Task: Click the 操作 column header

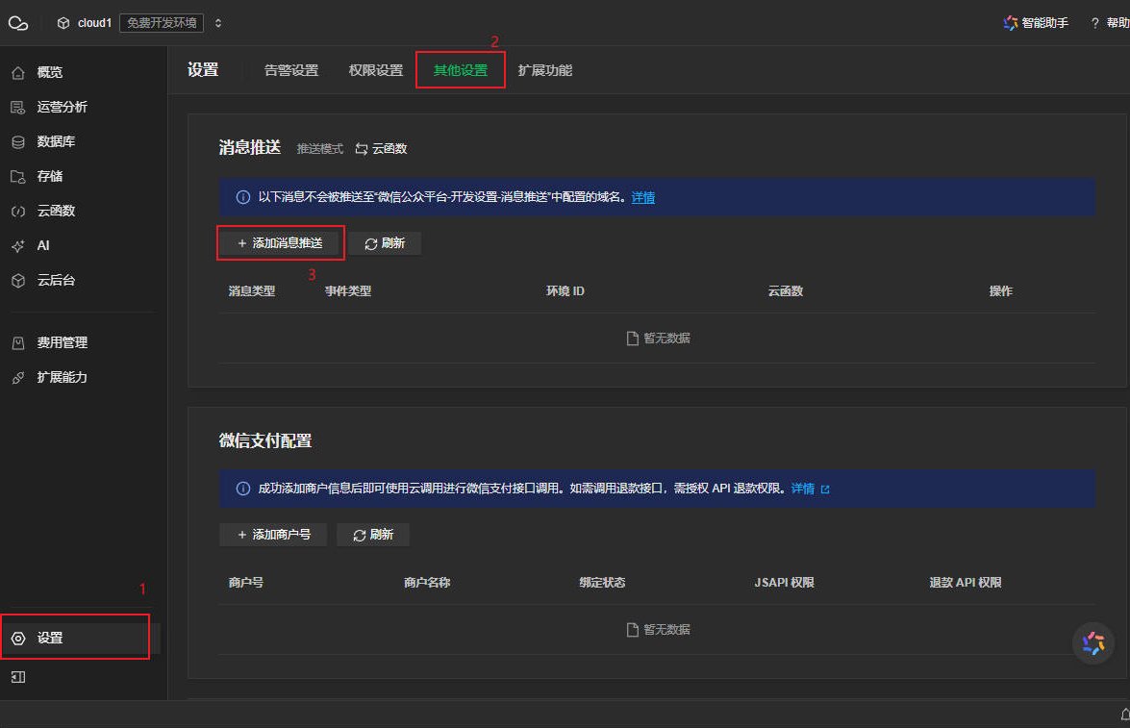Action: [x=1001, y=291]
